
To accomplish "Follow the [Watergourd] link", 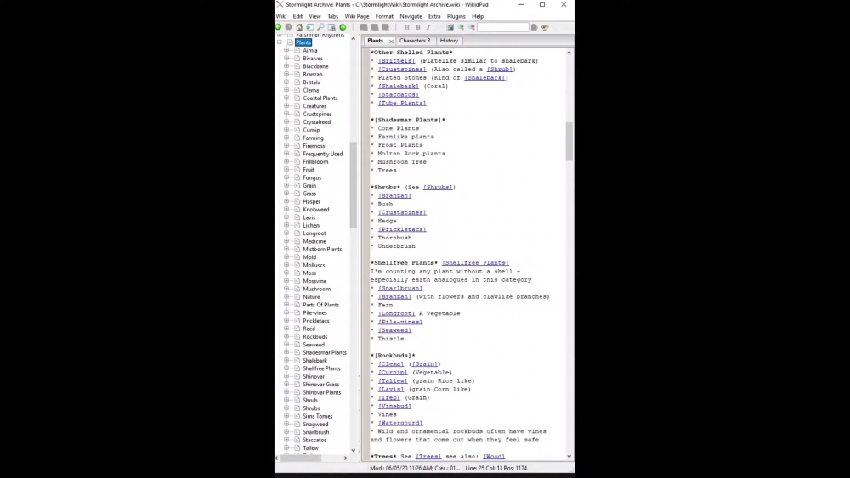I will (400, 424).
